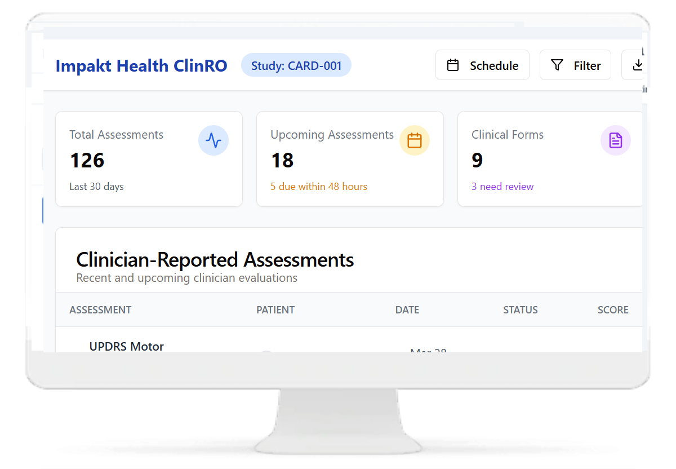676x469 pixels.
Task: Click the activity pulse icon on Total Assessments
Action: [214, 140]
